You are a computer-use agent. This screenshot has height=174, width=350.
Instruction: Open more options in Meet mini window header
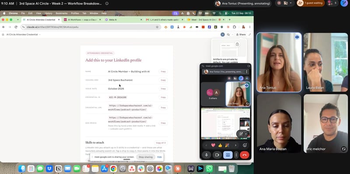246,72
